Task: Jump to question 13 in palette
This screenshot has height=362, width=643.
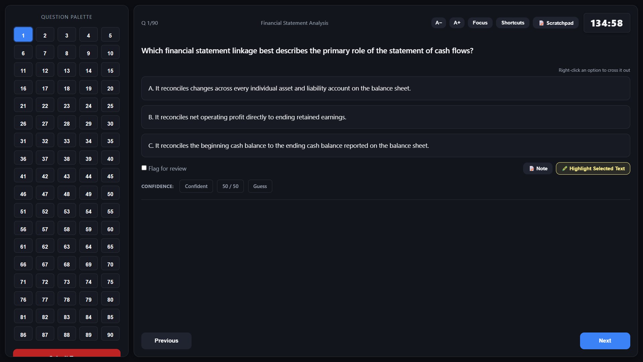Action: (x=67, y=70)
